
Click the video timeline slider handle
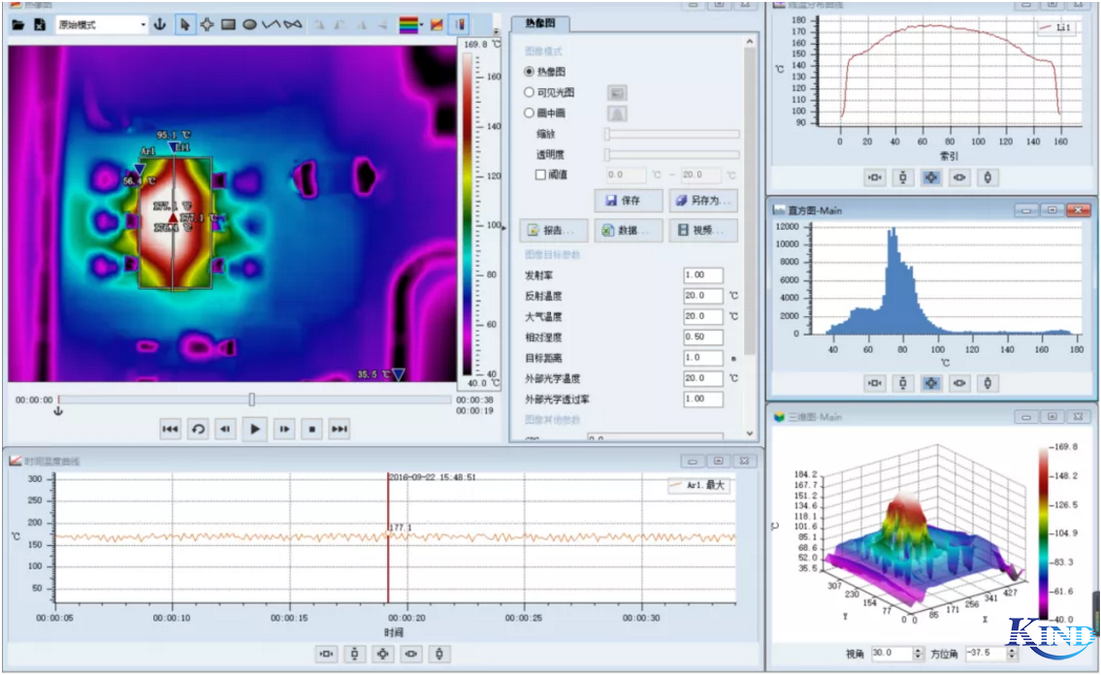252,400
